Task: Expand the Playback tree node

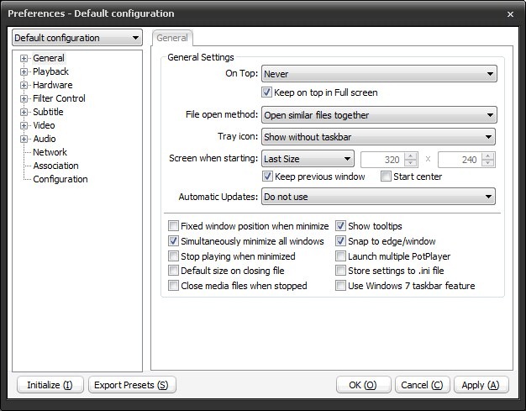Action: pos(24,71)
